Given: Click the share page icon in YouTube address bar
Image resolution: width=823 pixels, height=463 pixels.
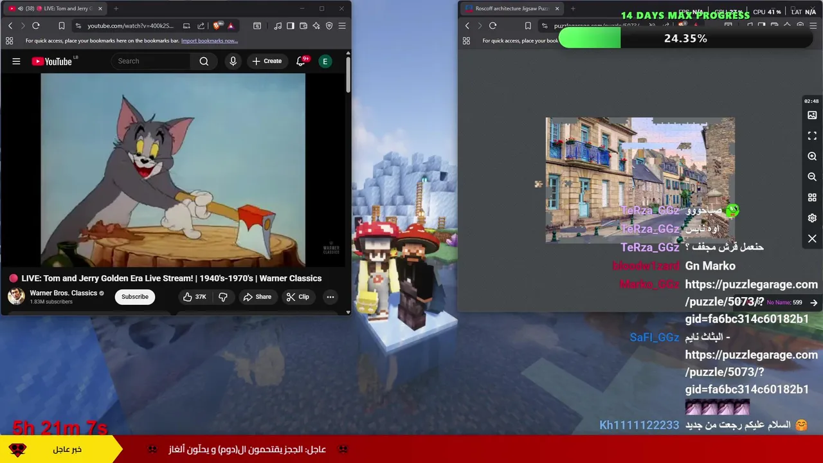Looking at the screenshot, I should [x=201, y=26].
